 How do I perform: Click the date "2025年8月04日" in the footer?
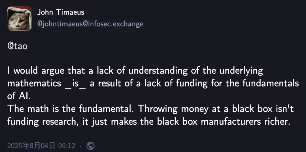point(31,146)
